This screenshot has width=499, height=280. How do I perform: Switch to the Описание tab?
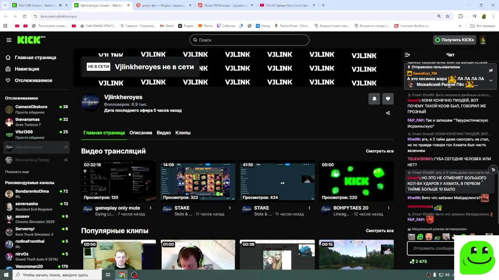(141, 133)
